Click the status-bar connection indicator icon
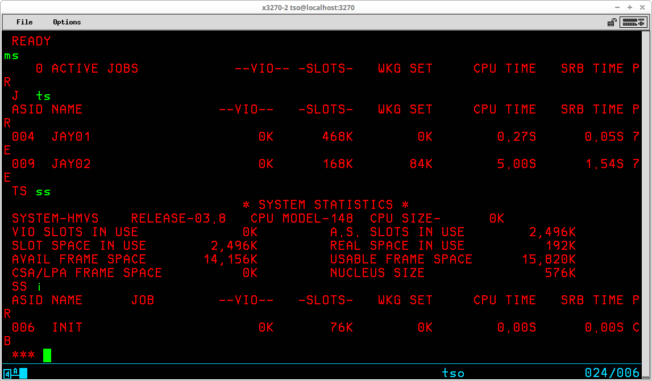Image resolution: width=652 pixels, height=381 pixels. point(15,372)
